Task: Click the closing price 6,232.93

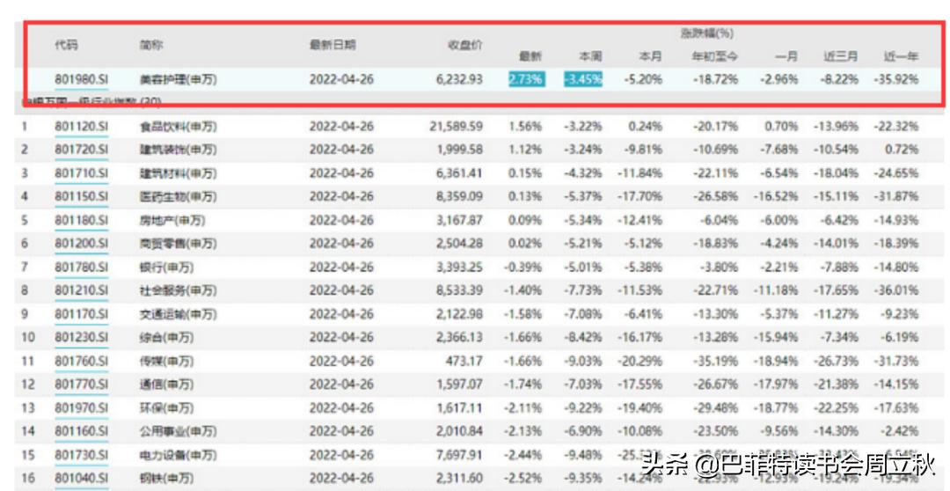Action: (459, 79)
